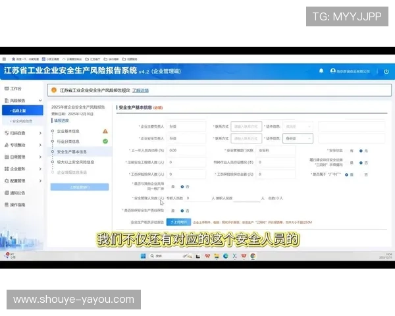
Task: Click the 特种作业人员持证情况 field
Action: point(275,163)
